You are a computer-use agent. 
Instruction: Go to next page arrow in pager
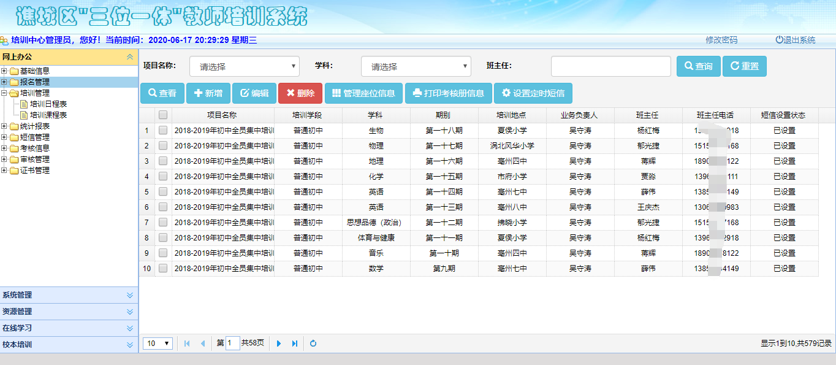[x=279, y=344]
